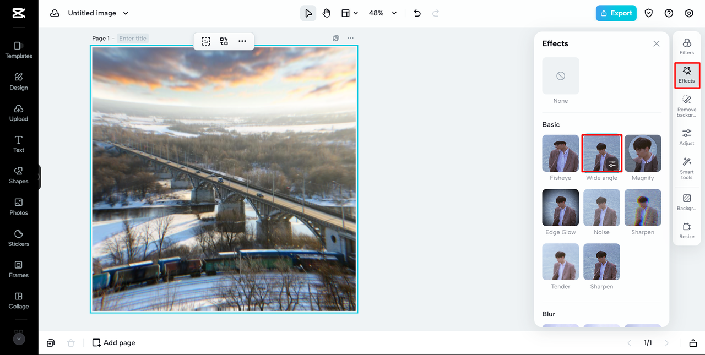
Task: Go to previous page arrow
Action: click(x=630, y=343)
